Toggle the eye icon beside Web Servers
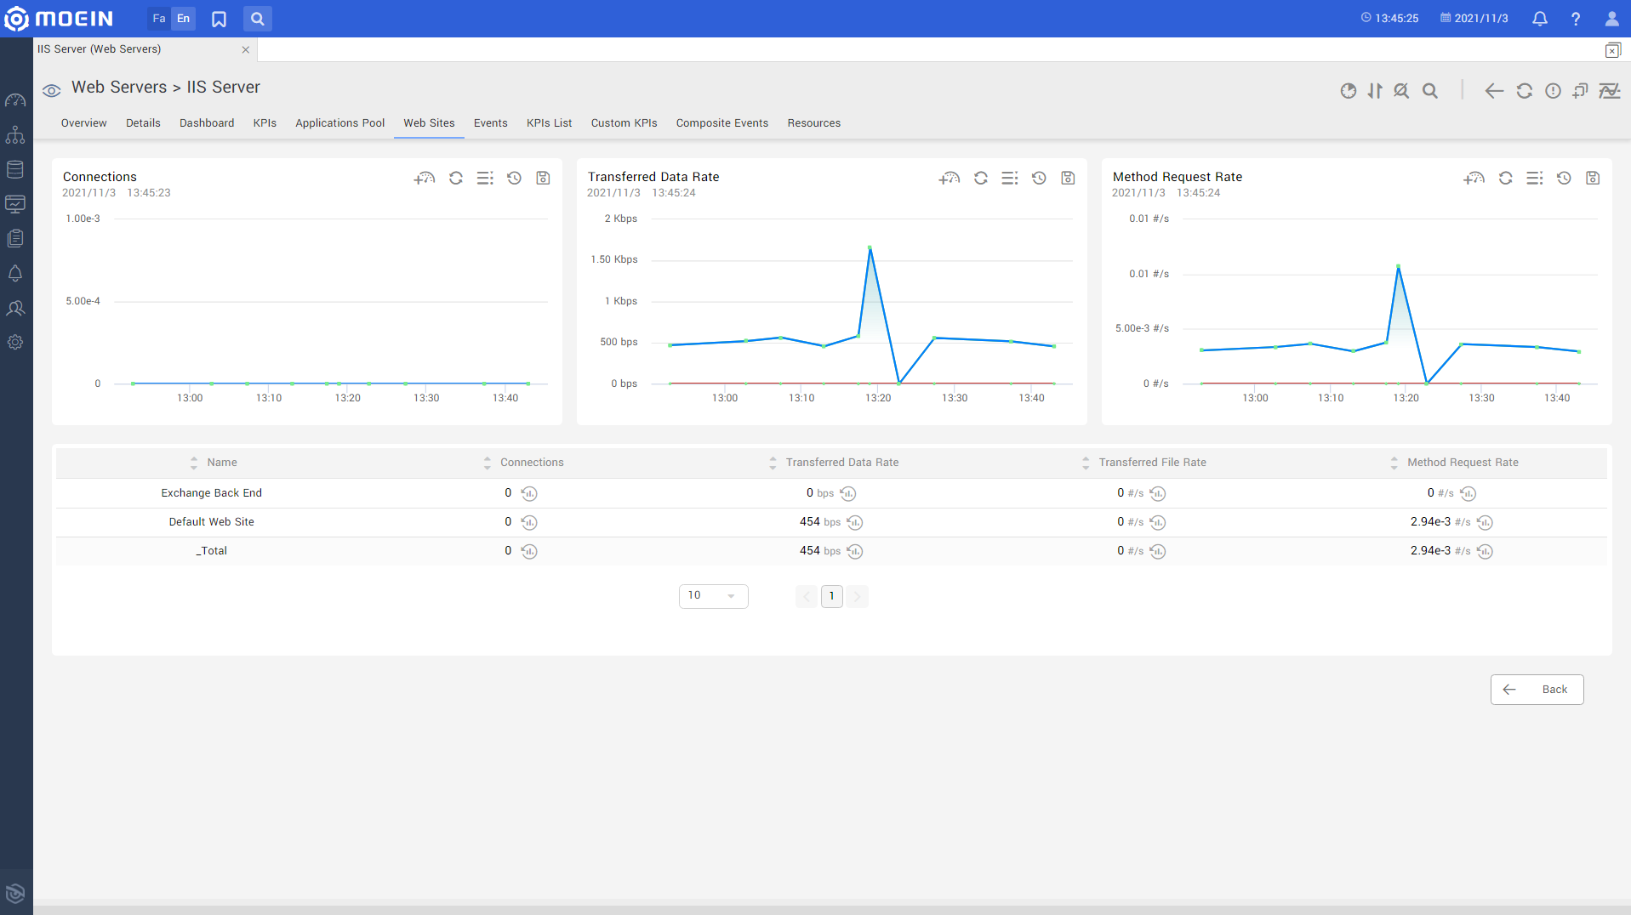1631x915 pixels. 52,90
